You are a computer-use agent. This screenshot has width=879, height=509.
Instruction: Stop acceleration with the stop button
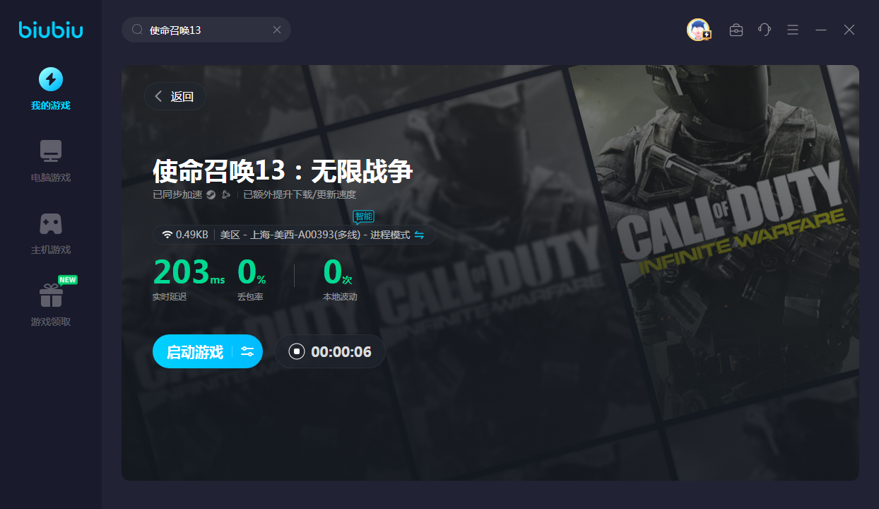coord(297,351)
